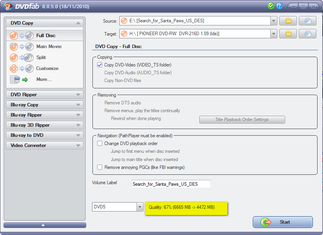This screenshot has height=235, width=323.
Task: Click Jump to first menu option
Action: [145, 151]
